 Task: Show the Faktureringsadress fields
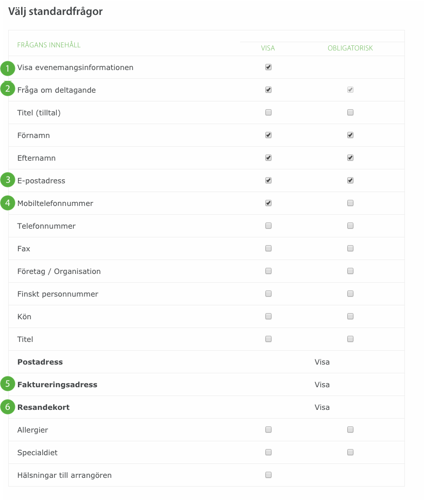tap(322, 385)
